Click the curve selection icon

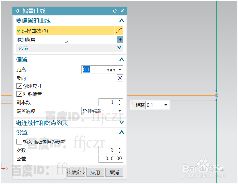point(119,31)
